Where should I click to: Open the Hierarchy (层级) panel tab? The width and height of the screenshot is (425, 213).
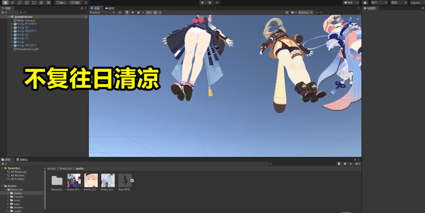6,8
